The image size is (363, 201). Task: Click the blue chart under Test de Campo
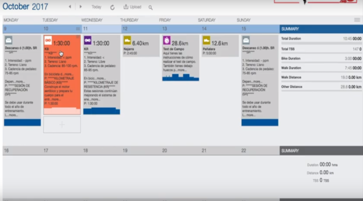tap(180, 77)
